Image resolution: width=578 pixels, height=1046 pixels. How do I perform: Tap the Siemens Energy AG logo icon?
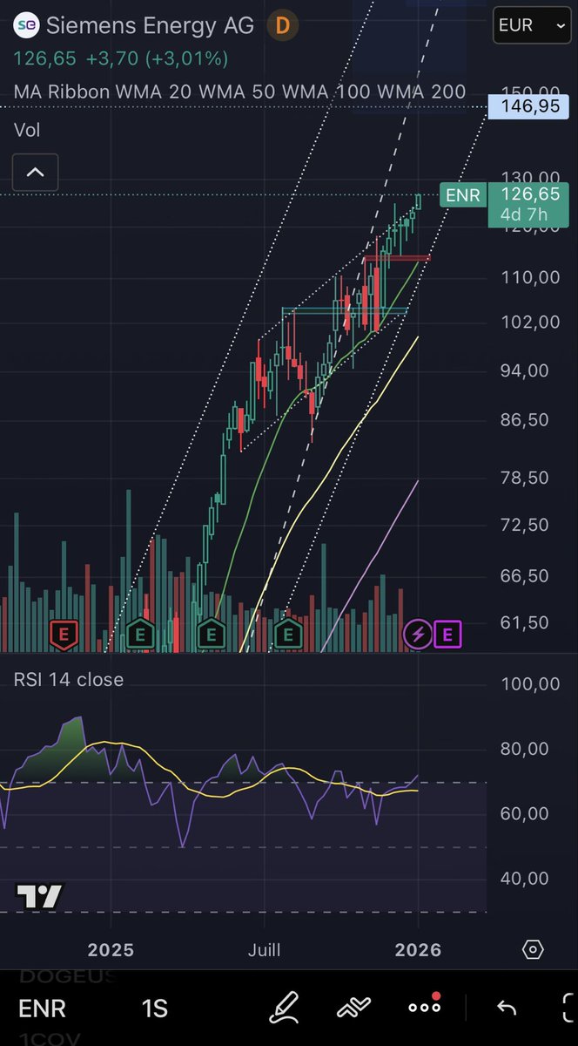[x=28, y=26]
